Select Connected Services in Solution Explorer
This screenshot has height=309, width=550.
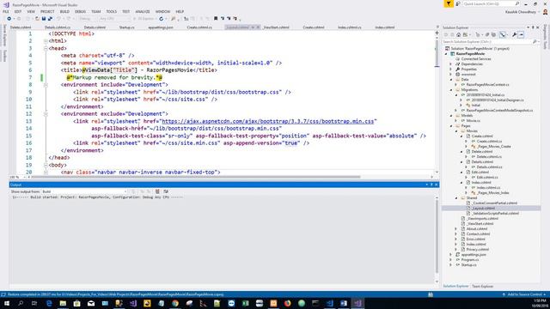[475, 59]
